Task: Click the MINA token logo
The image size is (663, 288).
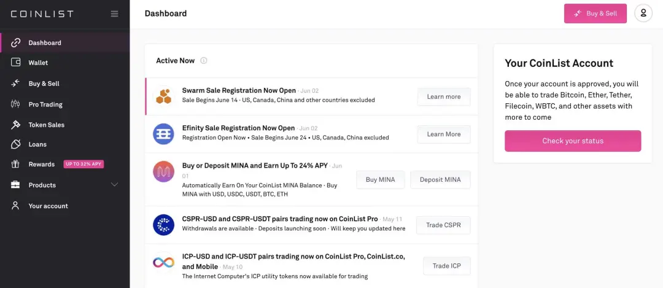Action: pos(163,171)
